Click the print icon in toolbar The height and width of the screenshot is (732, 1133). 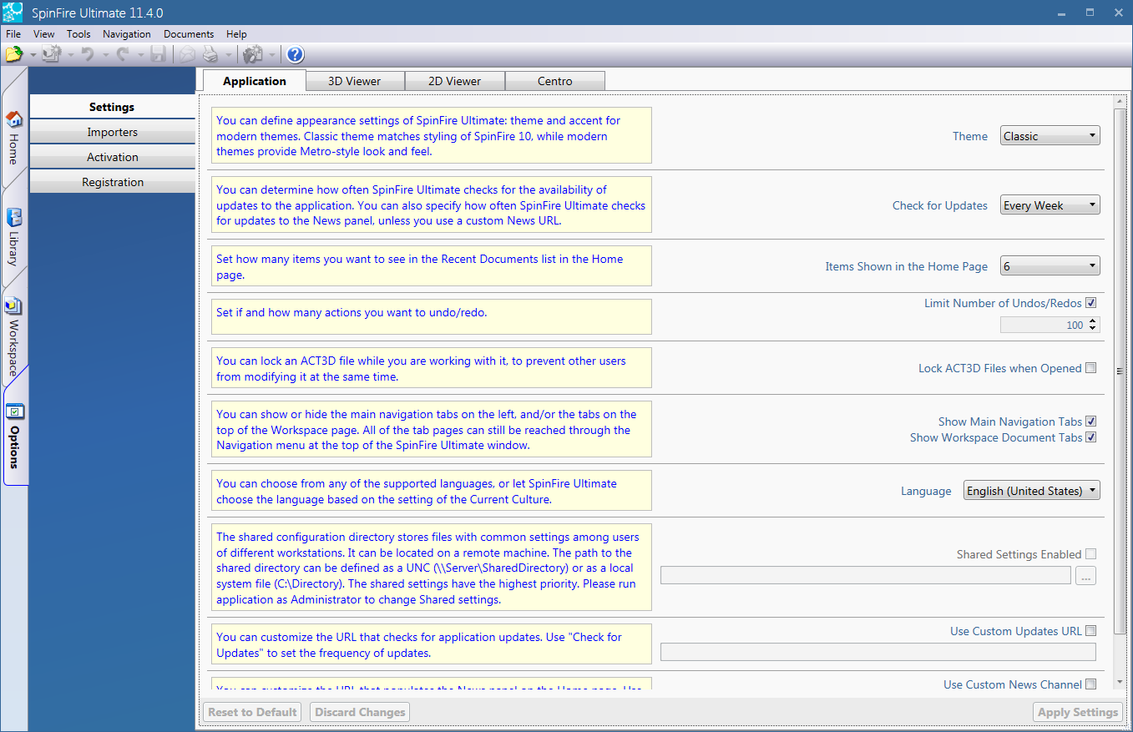[211, 55]
